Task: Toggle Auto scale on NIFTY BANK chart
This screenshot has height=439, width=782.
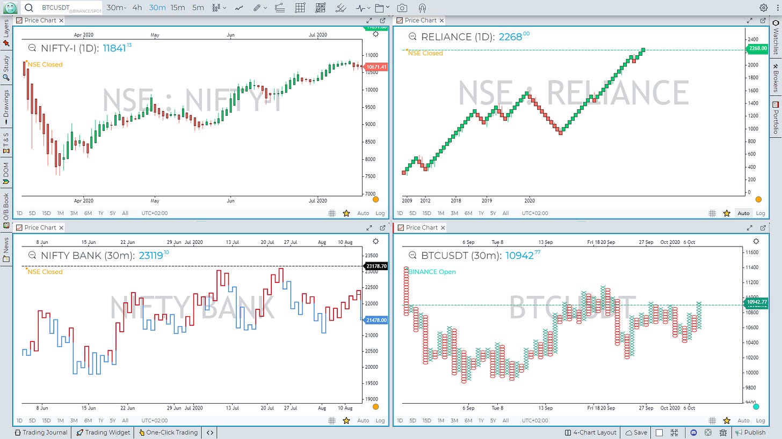Action: click(363, 421)
